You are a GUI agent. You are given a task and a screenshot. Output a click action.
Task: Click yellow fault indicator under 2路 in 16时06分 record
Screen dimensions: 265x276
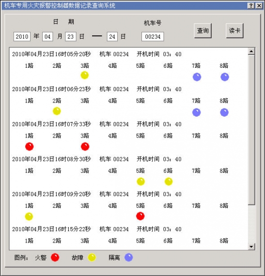[x=57, y=111]
